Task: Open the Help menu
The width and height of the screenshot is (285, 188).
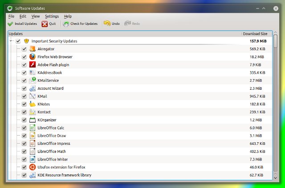Action: 68,16
